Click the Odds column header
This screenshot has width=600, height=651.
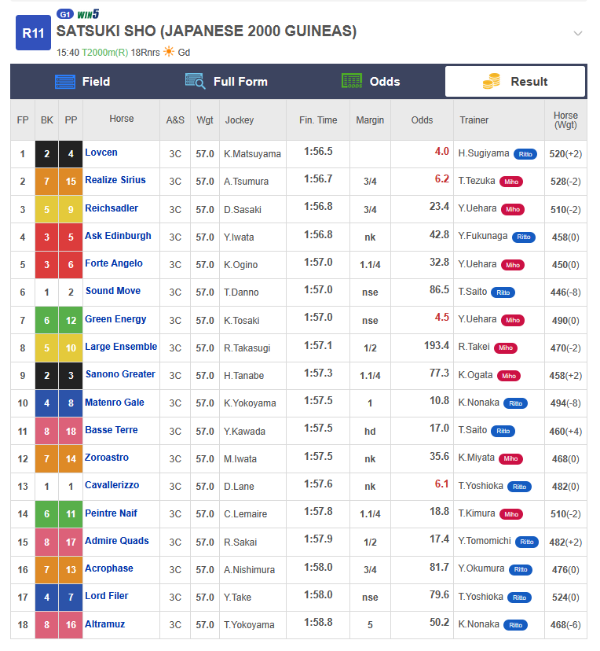(422, 120)
